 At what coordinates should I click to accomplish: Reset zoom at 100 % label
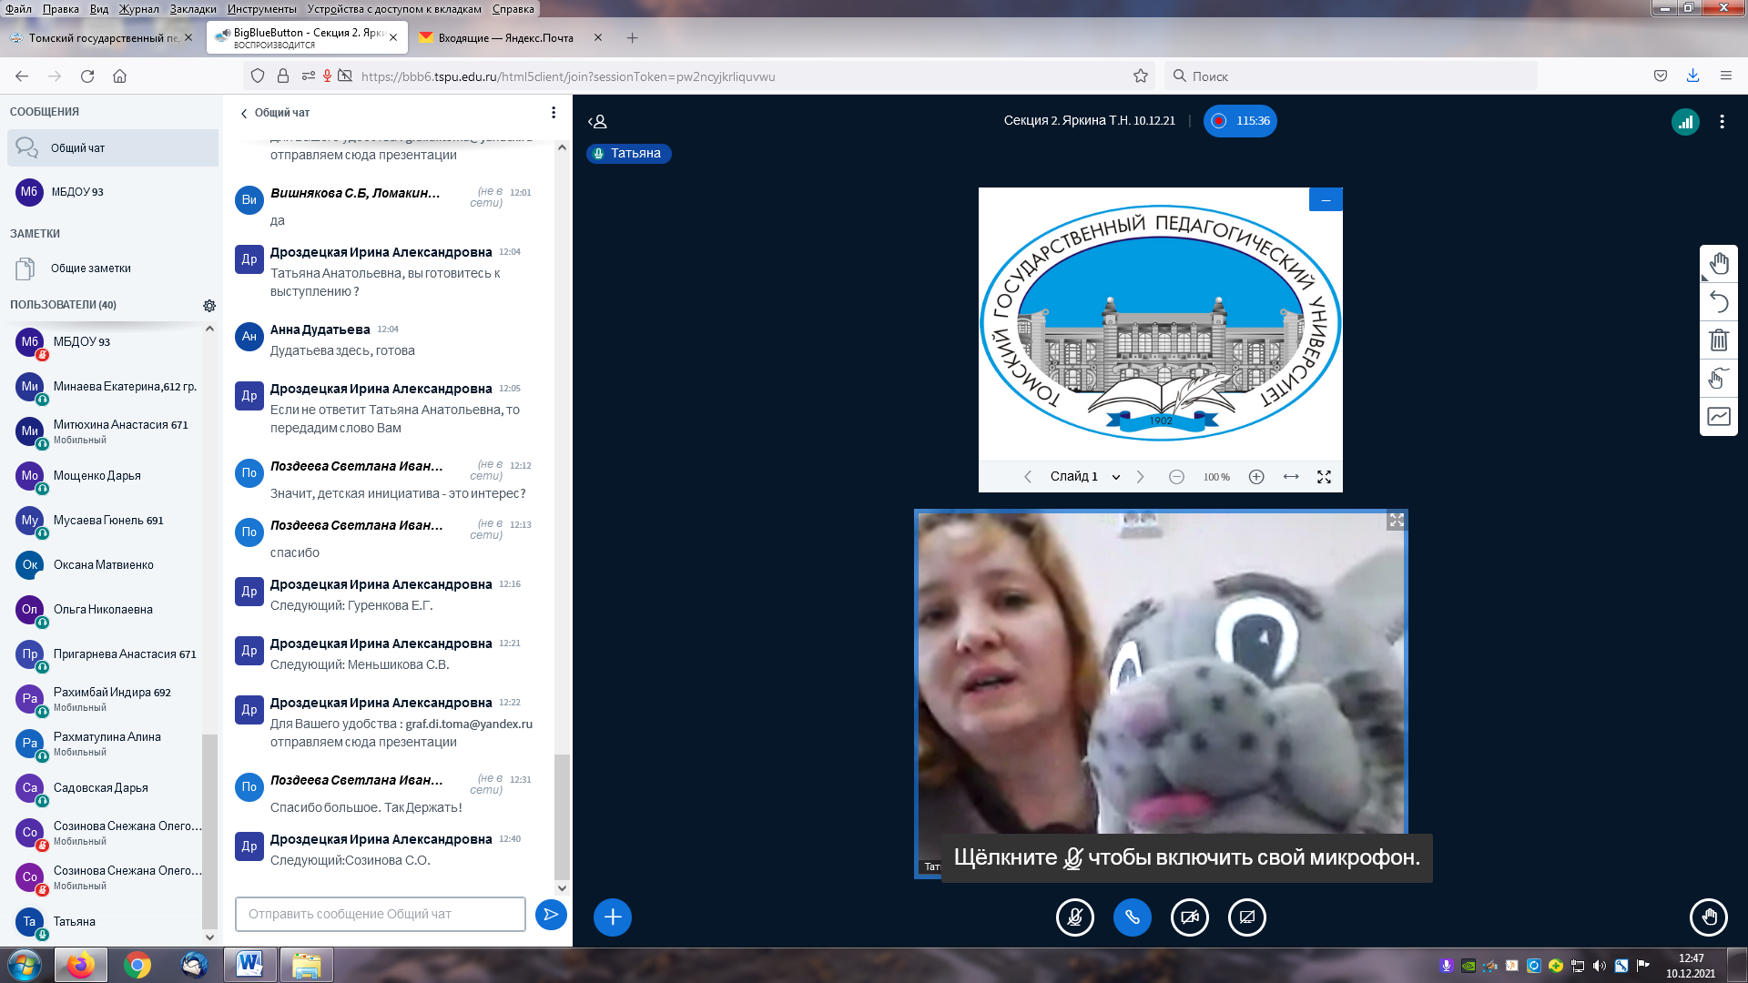click(x=1216, y=477)
